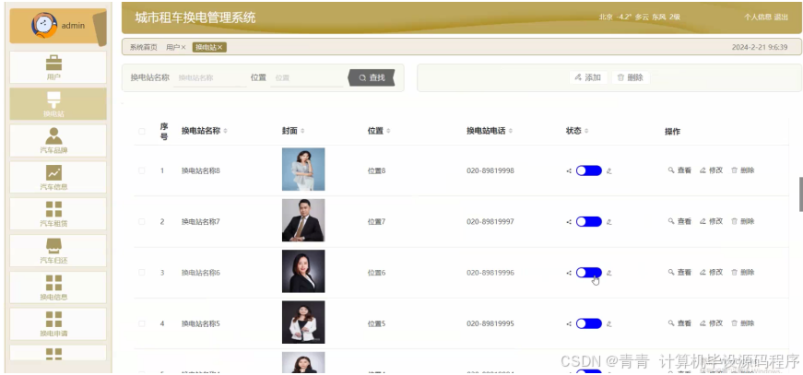Click the 添加 button
Image resolution: width=803 pixels, height=375 pixels.
click(x=588, y=77)
